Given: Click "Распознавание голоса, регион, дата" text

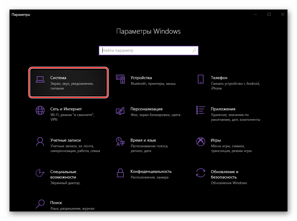Looking at the screenshot, I should [x=150, y=148].
